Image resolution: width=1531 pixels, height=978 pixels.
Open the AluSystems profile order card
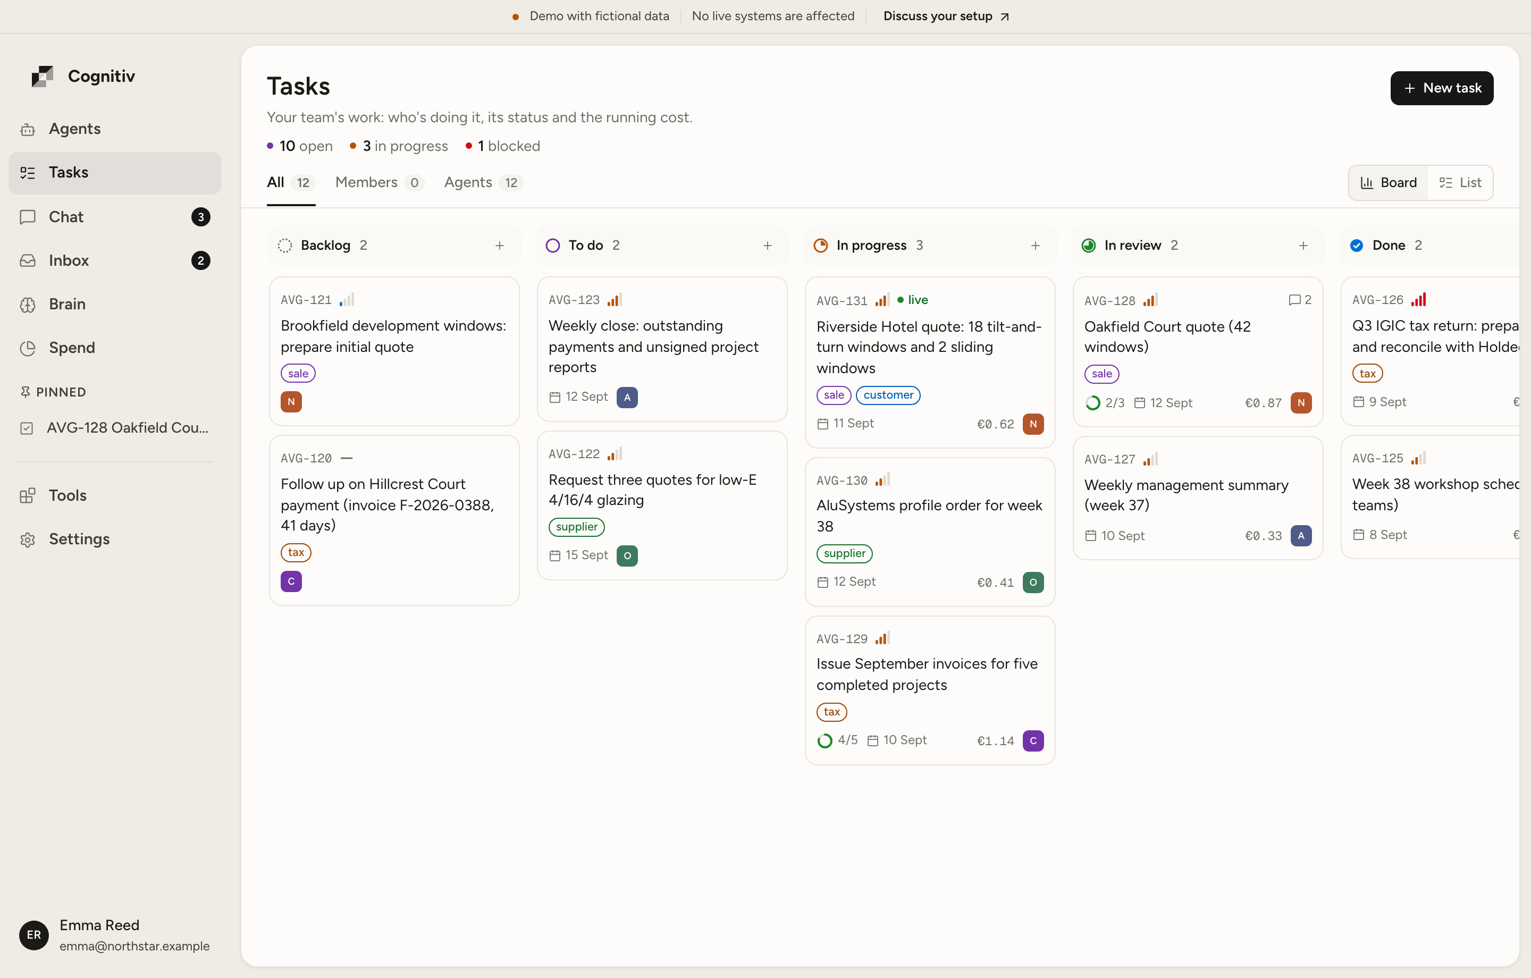pyautogui.click(x=930, y=532)
